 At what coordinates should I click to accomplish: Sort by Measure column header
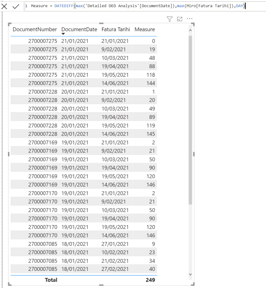tap(145, 29)
